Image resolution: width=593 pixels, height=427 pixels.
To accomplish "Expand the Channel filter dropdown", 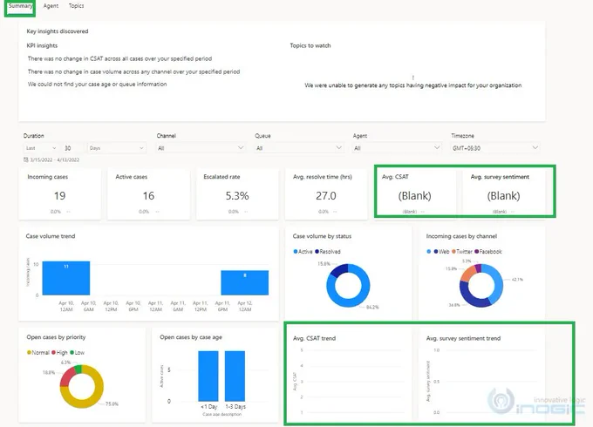I will [x=201, y=148].
